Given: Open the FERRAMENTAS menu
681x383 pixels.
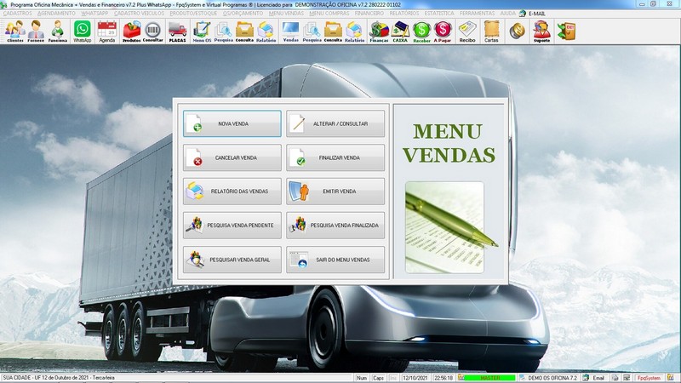Looking at the screenshot, I should tap(477, 14).
